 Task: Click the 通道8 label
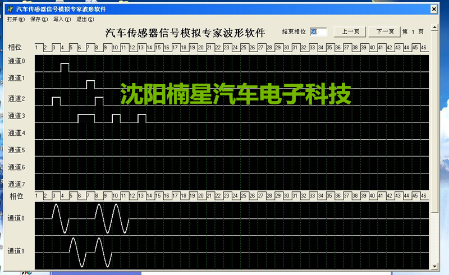pyautogui.click(x=16, y=218)
